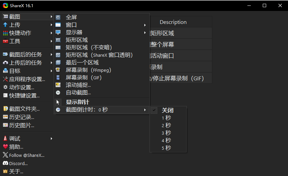Image resolution: width=288 pixels, height=176 pixels.
Task: Click the 屏幕录制（GIF）label
Action: pyautogui.click(x=84, y=78)
